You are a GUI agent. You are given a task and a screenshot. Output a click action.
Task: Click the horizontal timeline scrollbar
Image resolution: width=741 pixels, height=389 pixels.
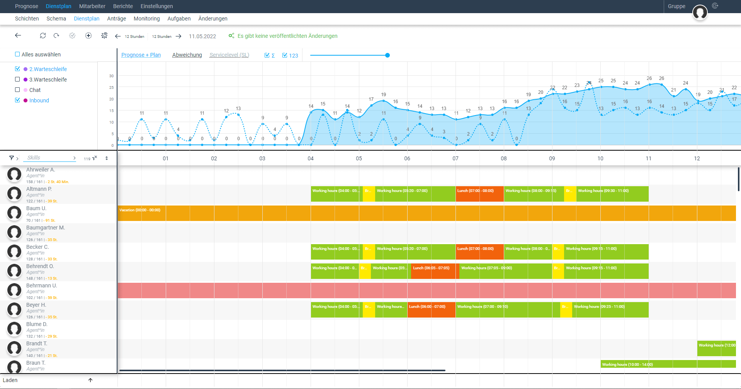[x=282, y=370]
